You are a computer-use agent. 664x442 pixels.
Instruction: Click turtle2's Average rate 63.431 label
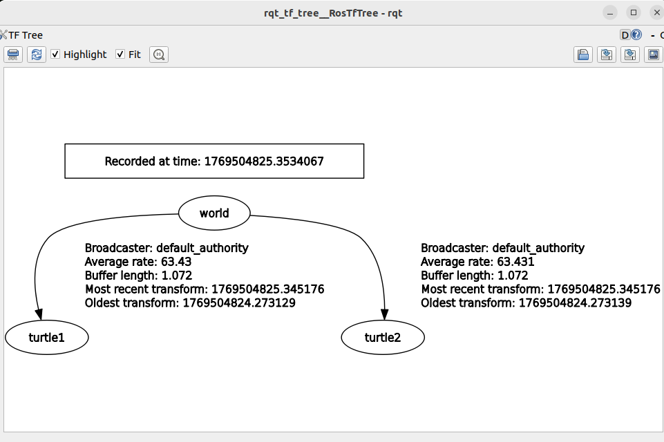(x=477, y=262)
